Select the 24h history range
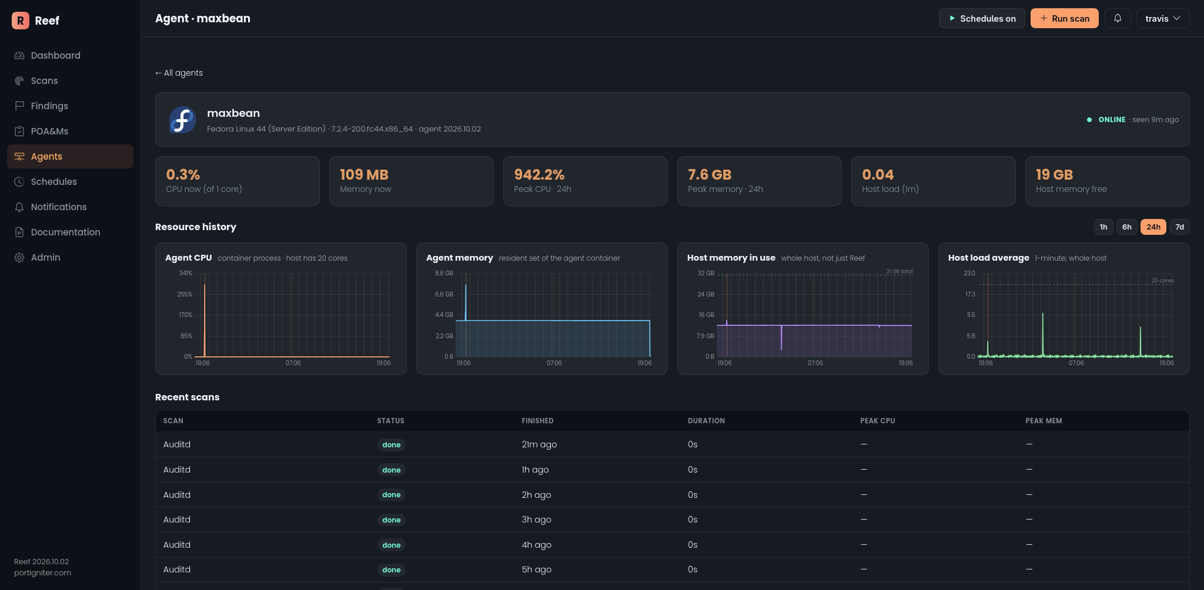This screenshot has width=1204, height=590. pos(1153,227)
